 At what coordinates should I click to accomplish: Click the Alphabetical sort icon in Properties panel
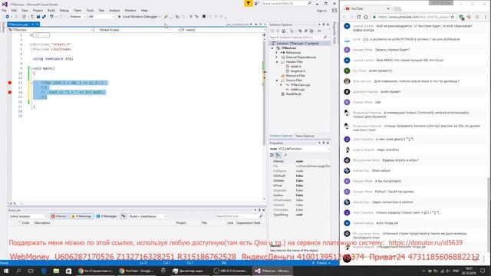point(278,155)
